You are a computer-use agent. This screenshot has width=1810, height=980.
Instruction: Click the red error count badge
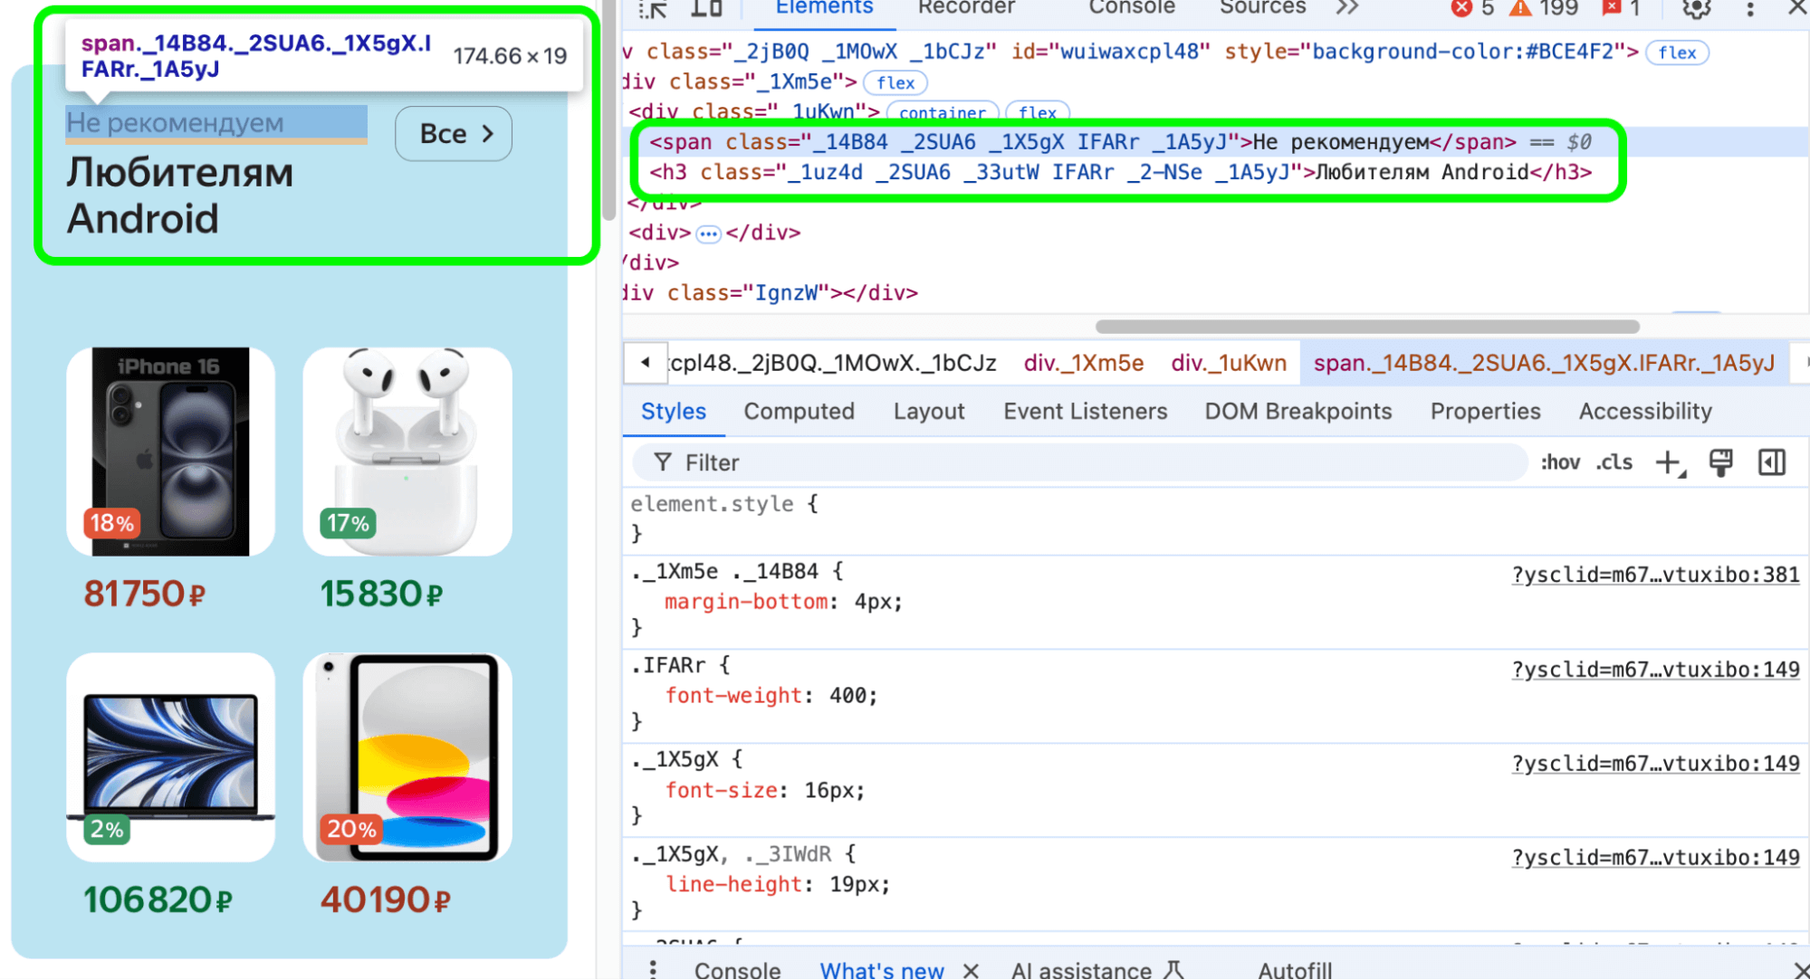(x=1472, y=8)
